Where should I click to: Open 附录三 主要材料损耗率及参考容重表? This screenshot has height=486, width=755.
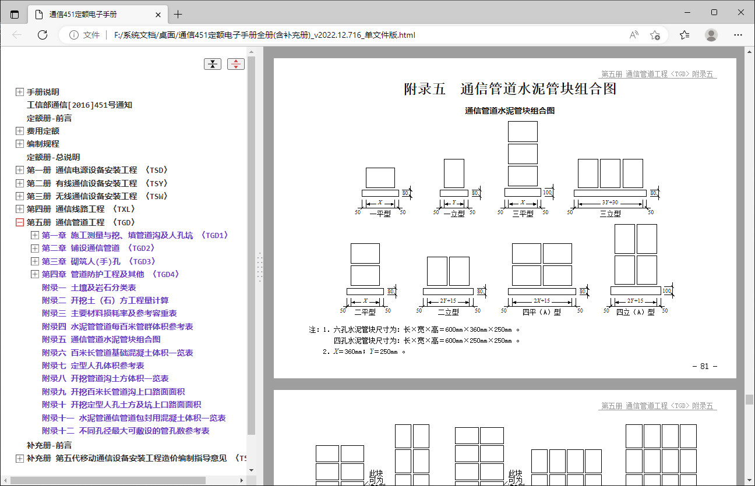[x=110, y=313]
